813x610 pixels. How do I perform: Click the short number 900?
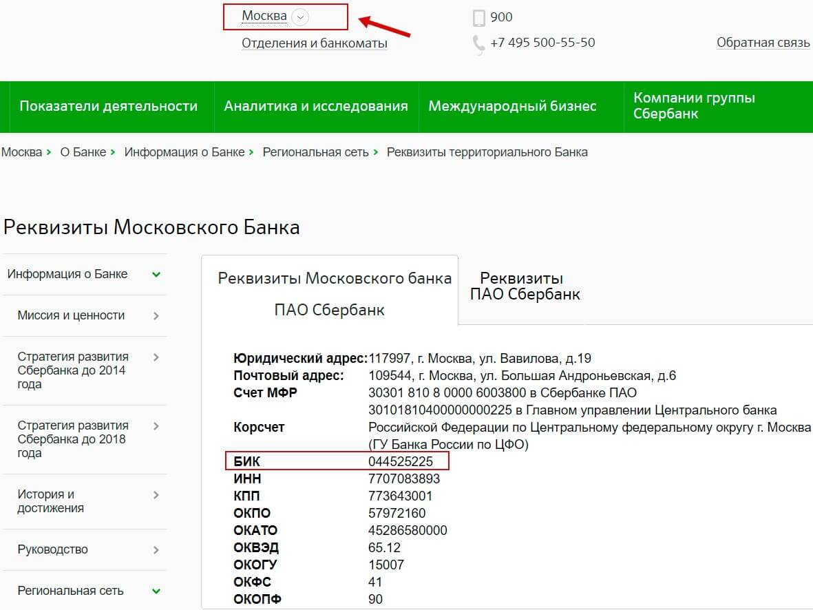(x=501, y=17)
